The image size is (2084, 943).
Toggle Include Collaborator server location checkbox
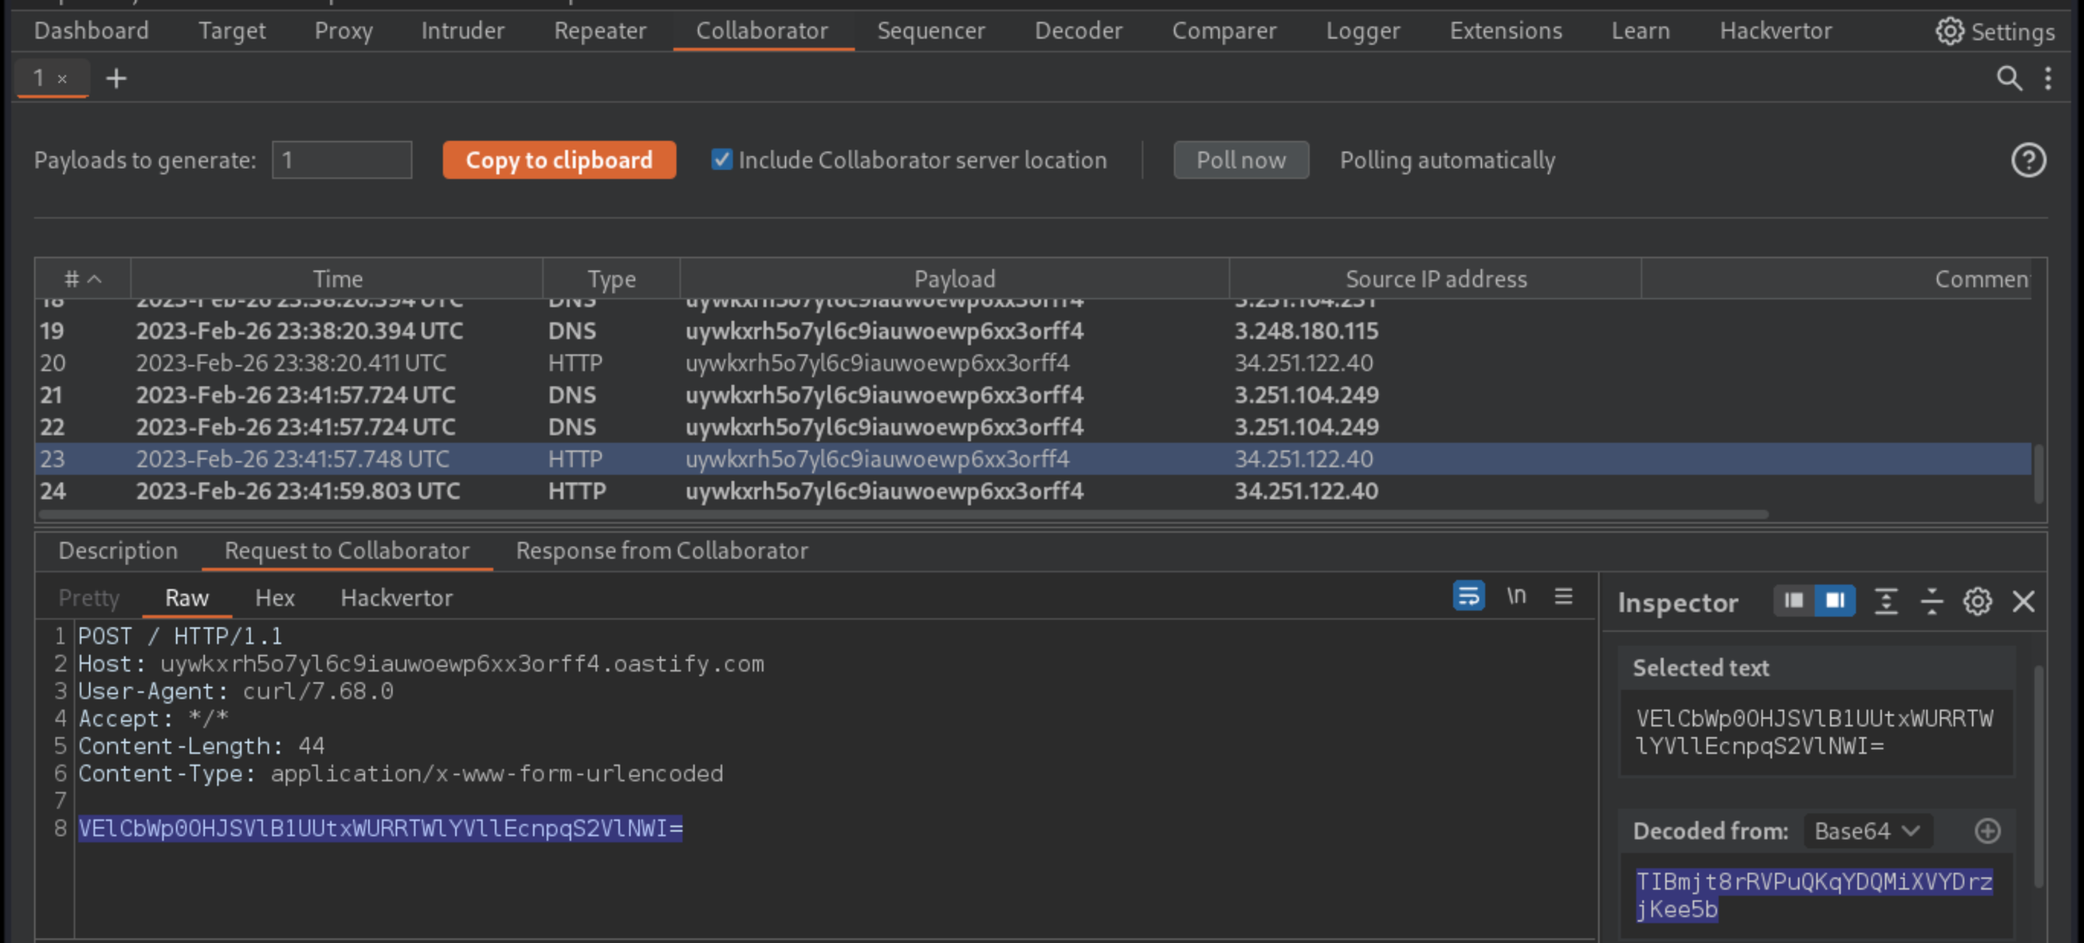720,159
